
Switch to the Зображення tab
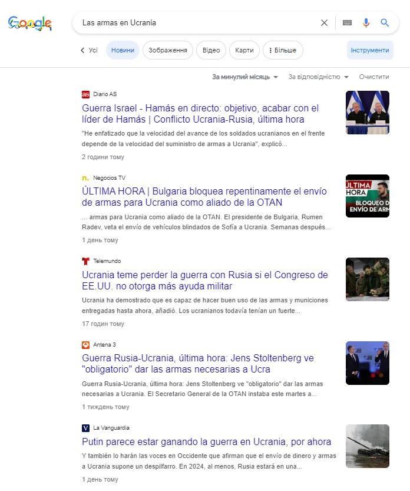click(168, 50)
